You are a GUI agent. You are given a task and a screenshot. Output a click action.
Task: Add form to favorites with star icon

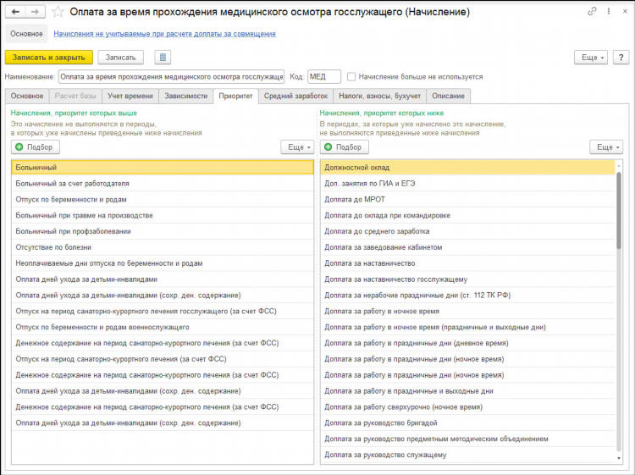tap(58, 12)
